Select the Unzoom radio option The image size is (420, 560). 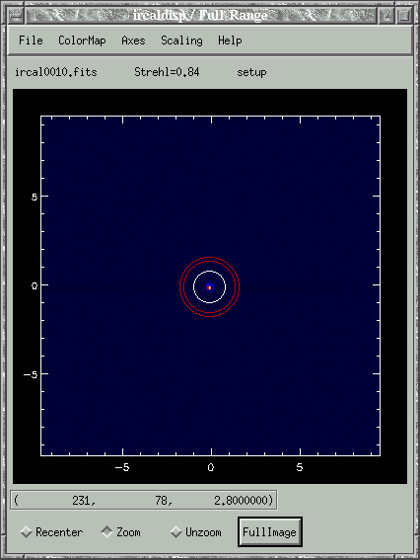point(195,532)
